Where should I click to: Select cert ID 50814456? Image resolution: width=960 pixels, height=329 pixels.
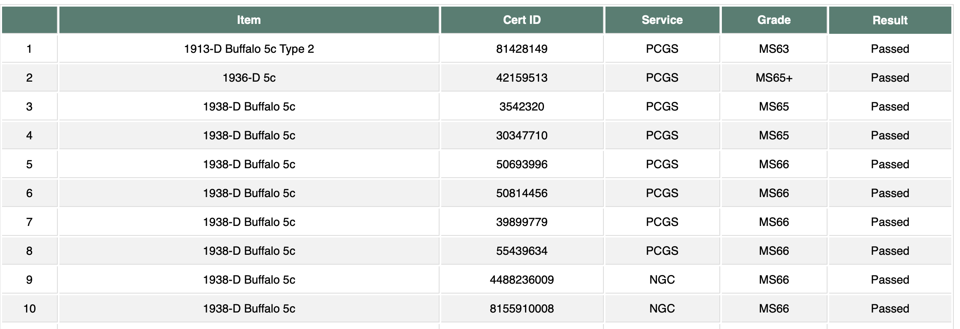click(x=522, y=193)
